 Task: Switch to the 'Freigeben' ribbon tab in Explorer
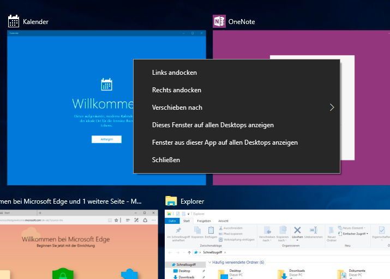tap(203, 221)
